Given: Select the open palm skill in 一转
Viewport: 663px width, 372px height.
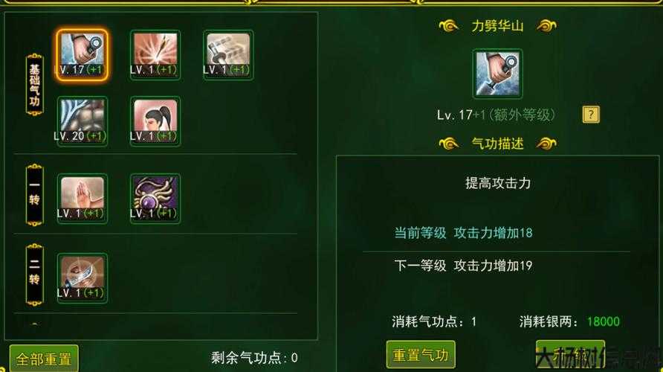Looking at the screenshot, I should point(82,199).
